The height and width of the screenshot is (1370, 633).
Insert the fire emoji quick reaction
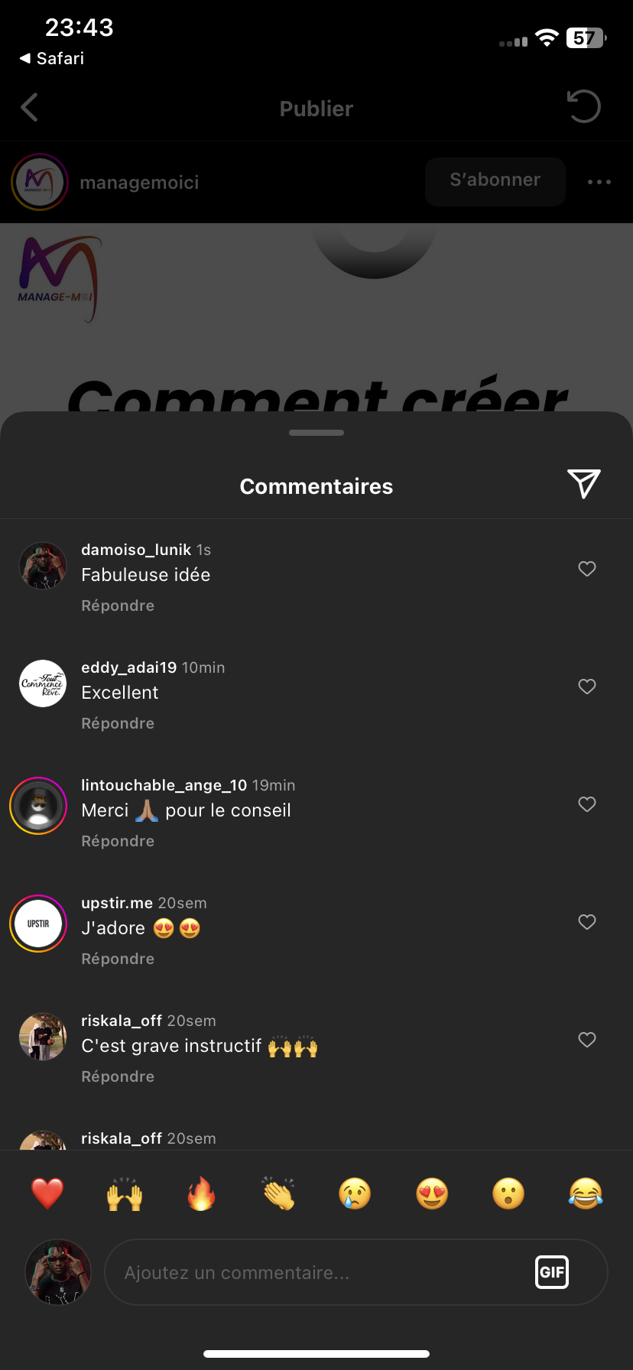tap(202, 1193)
